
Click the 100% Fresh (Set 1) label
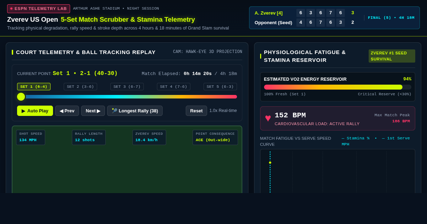285,94
